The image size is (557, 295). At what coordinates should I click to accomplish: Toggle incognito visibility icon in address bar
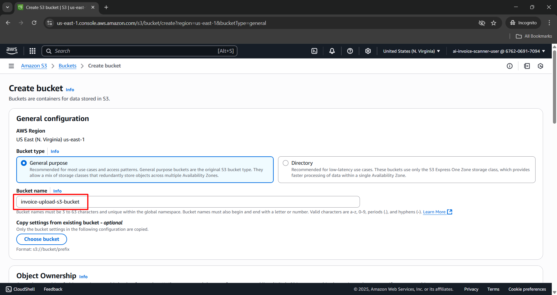(x=482, y=23)
